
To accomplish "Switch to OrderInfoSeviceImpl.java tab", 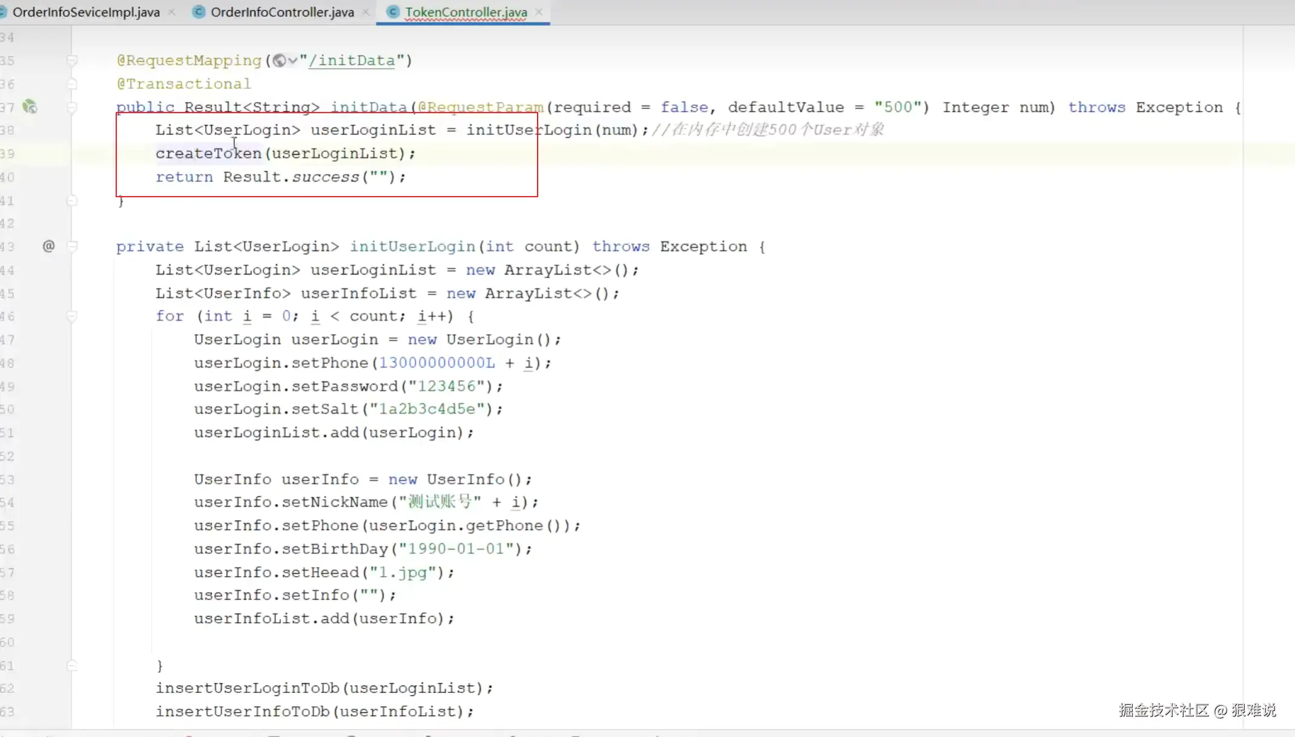I will coord(86,12).
